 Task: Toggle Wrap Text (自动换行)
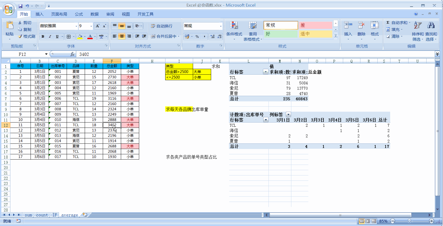pos(161,26)
